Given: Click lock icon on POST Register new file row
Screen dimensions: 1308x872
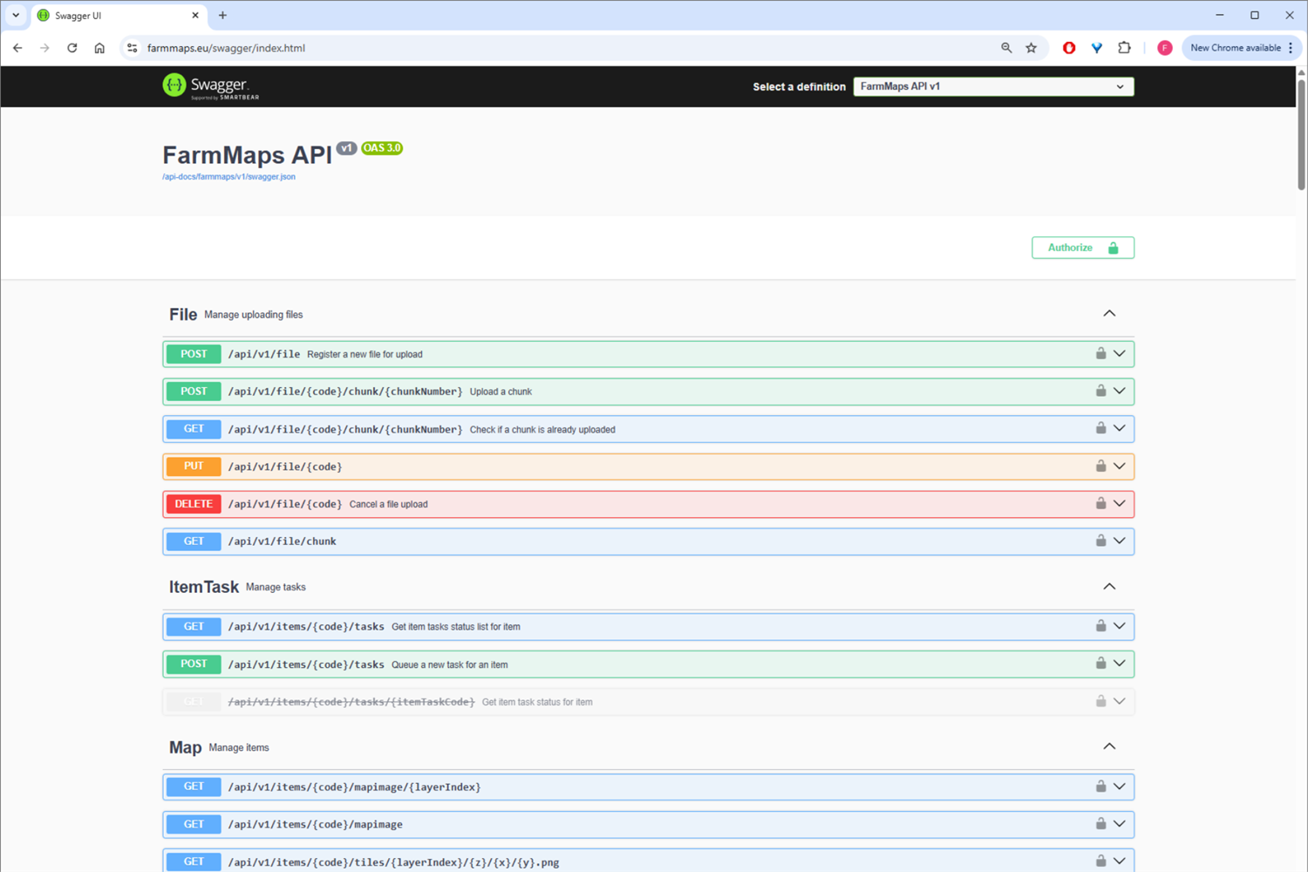Looking at the screenshot, I should 1100,354.
